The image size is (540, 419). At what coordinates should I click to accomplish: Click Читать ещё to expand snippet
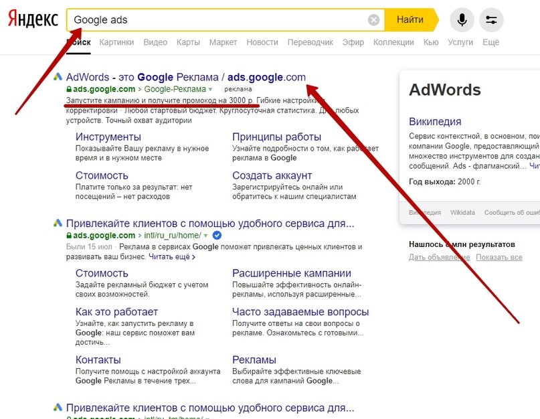172,257
